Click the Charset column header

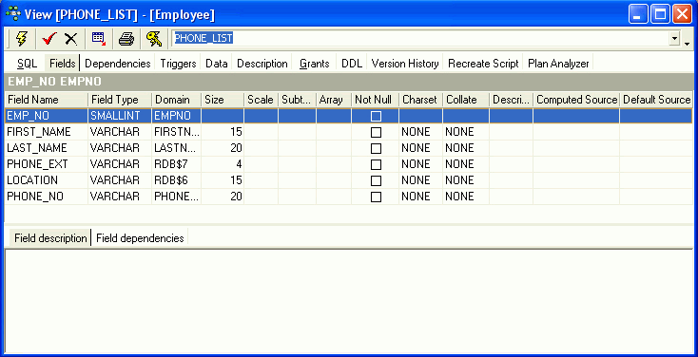tap(420, 100)
